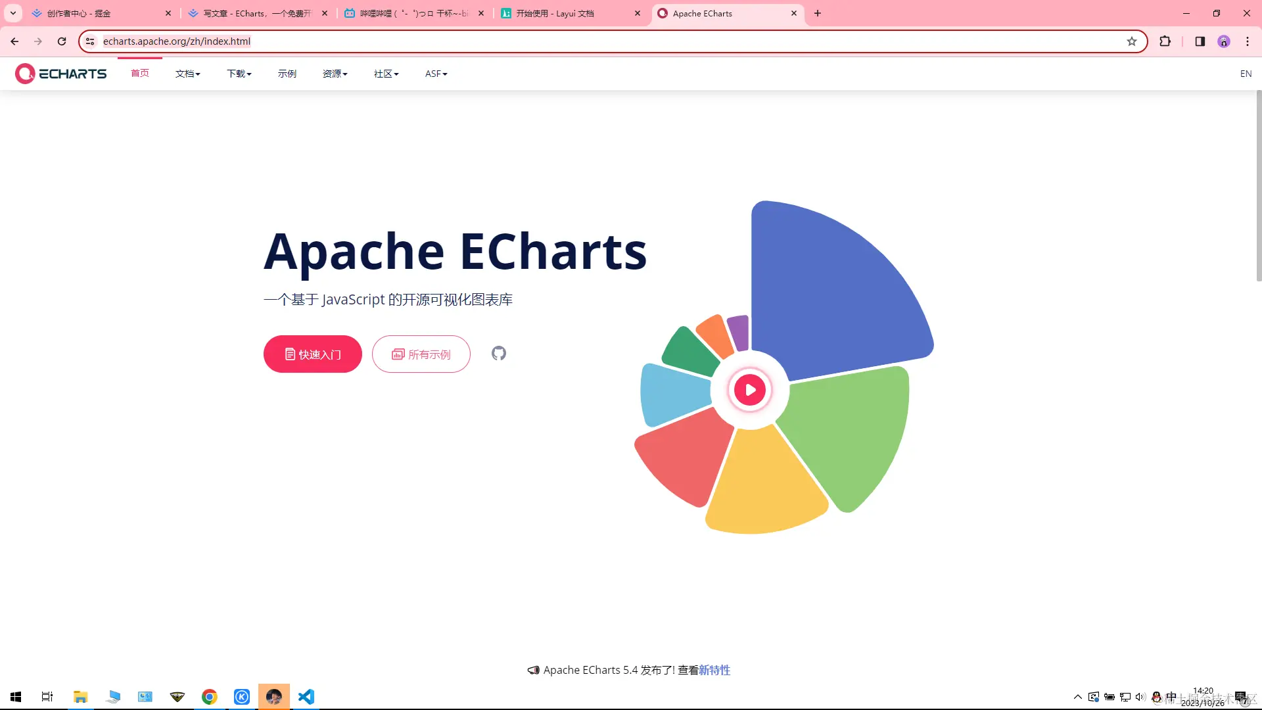Viewport: 1262px width, 710px height.
Task: Click the 所有示例 button
Action: 421,354
